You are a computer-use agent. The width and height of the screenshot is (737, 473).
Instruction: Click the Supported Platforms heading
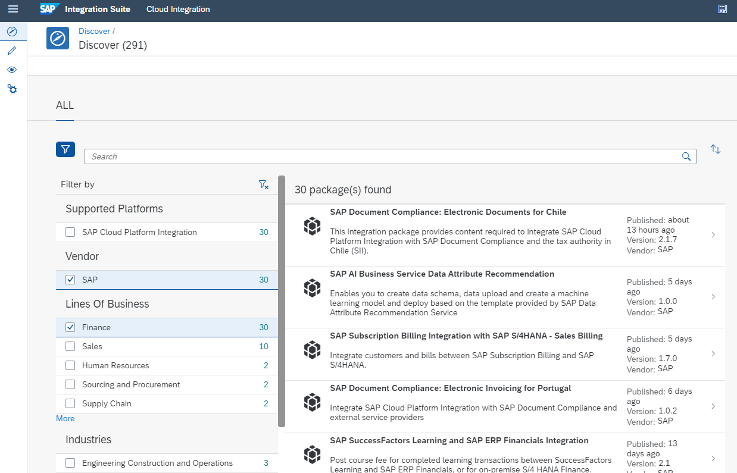click(x=114, y=209)
